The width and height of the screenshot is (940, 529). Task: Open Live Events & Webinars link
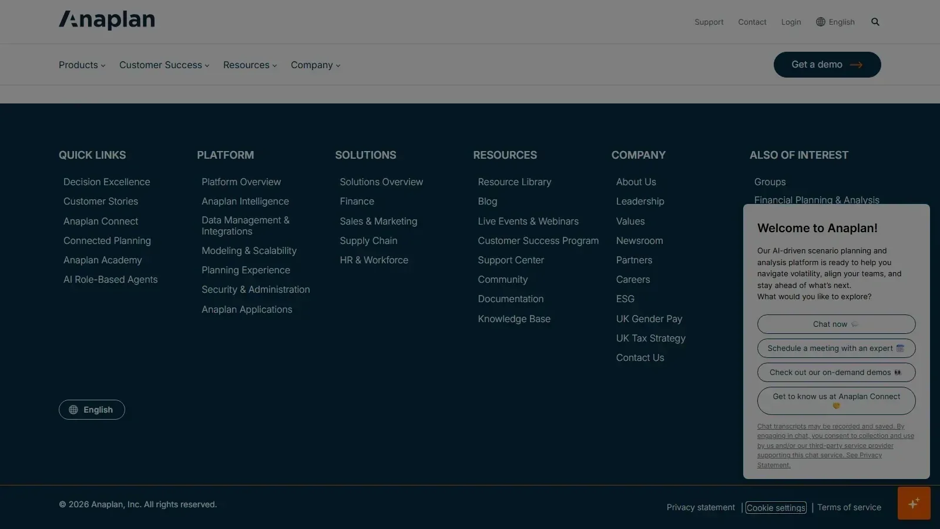coord(528,222)
